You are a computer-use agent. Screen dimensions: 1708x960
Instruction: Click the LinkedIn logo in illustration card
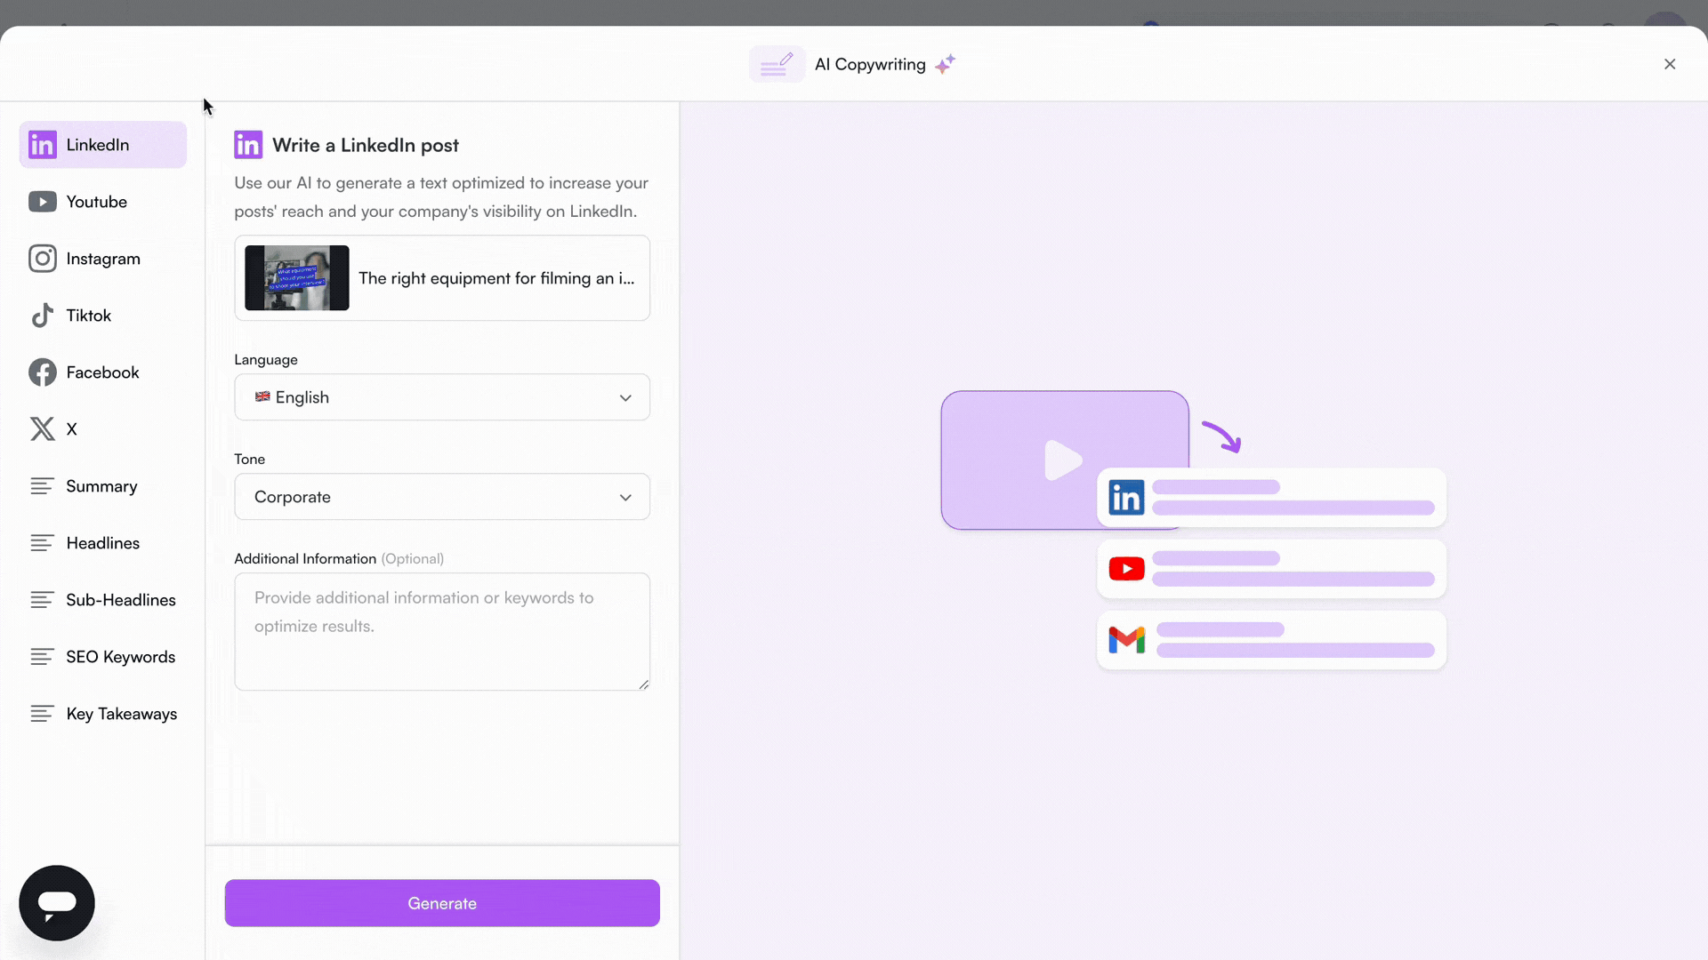[1126, 498]
